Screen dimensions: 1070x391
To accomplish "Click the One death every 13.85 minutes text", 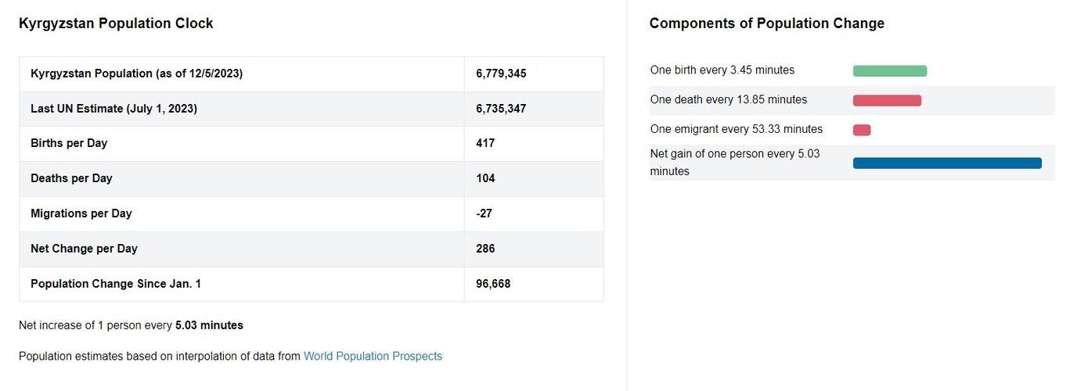I will click(x=728, y=100).
